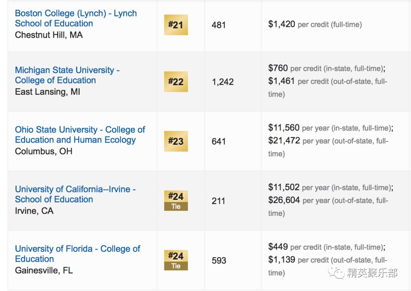Open Ohio State University College of Education link
The height and width of the screenshot is (291, 411).
pos(80,135)
